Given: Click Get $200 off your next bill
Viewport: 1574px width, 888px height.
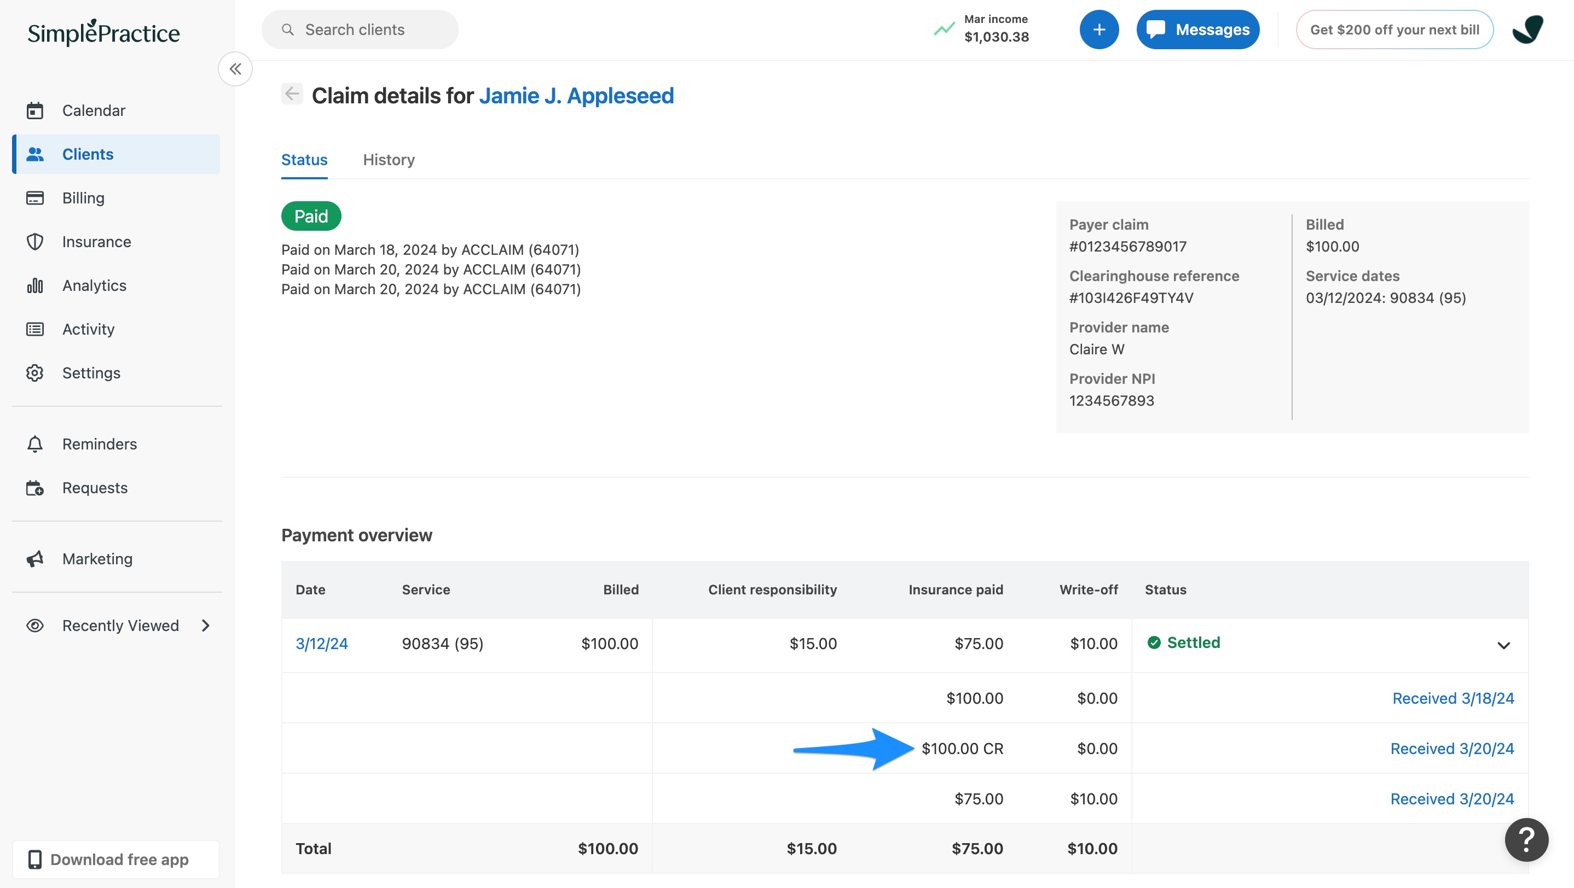Looking at the screenshot, I should click(x=1394, y=30).
